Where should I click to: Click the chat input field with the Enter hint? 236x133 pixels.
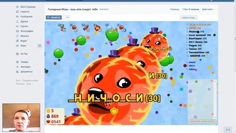click(x=202, y=122)
